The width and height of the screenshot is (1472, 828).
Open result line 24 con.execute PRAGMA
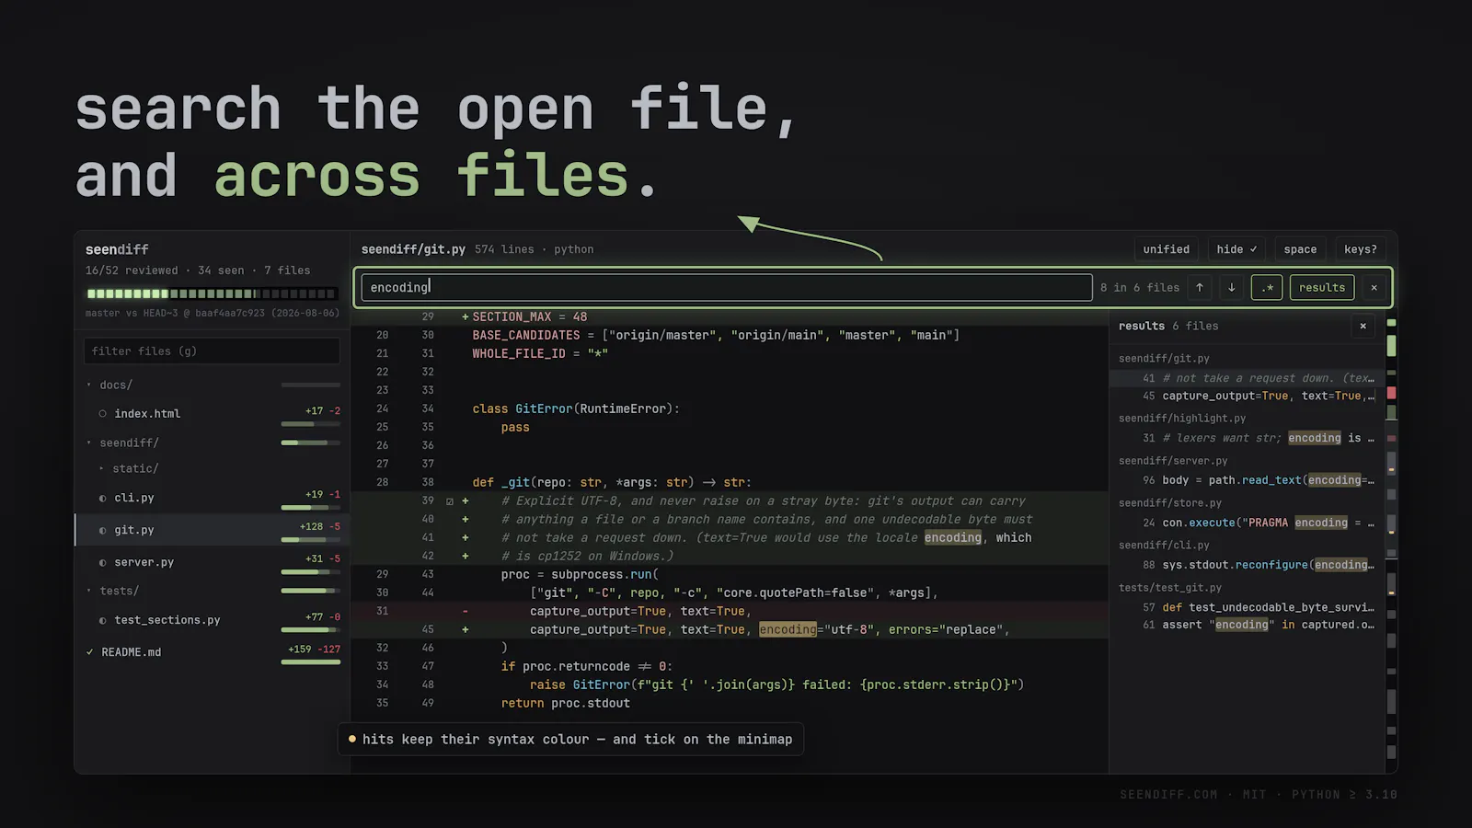1247,523
